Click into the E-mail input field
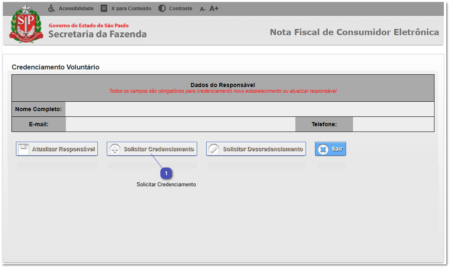Viewport: 450px width, 268px height. 180,124
